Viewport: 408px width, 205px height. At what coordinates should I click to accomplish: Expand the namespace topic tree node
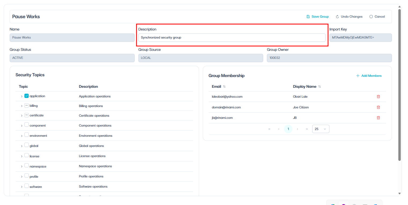[x=22, y=166]
